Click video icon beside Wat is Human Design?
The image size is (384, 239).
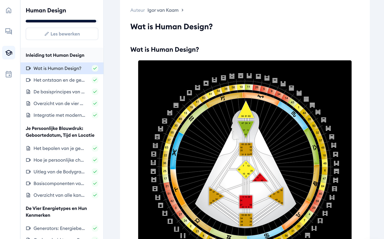[x=28, y=68]
